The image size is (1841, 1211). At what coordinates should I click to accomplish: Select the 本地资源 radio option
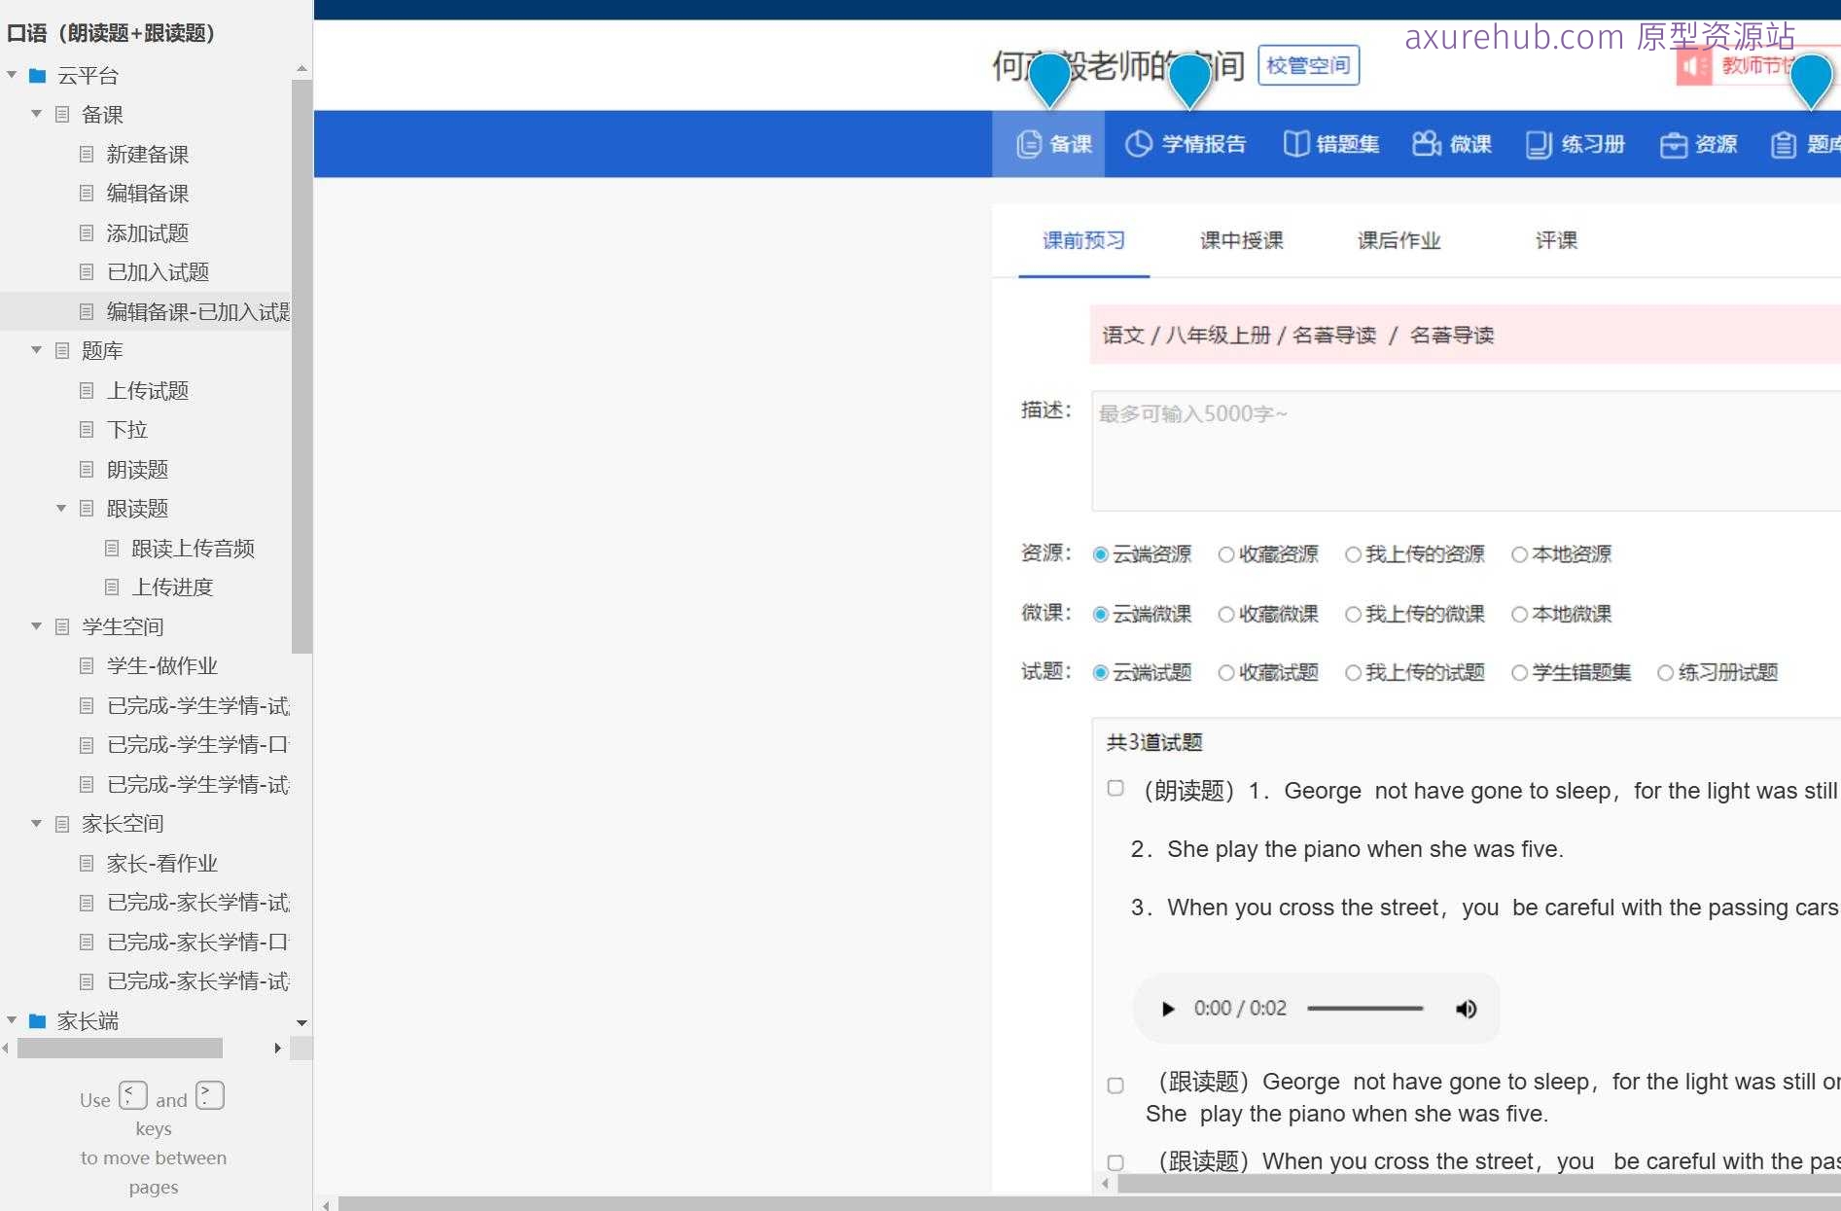pyautogui.click(x=1520, y=554)
